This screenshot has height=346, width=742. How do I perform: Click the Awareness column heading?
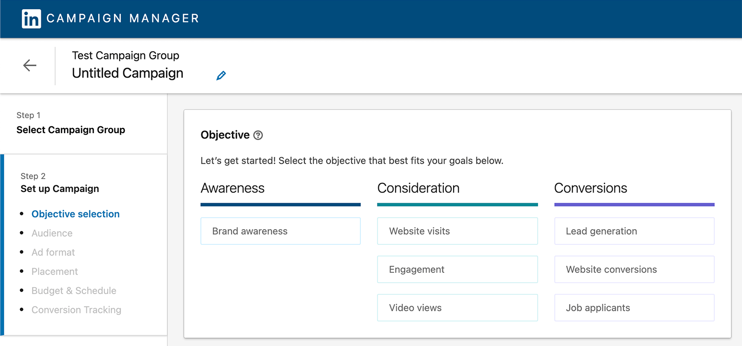pyautogui.click(x=233, y=188)
